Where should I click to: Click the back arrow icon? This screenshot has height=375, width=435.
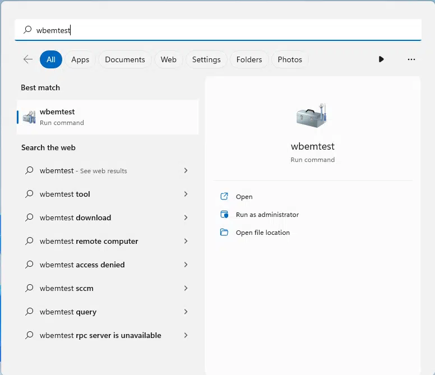coord(27,59)
